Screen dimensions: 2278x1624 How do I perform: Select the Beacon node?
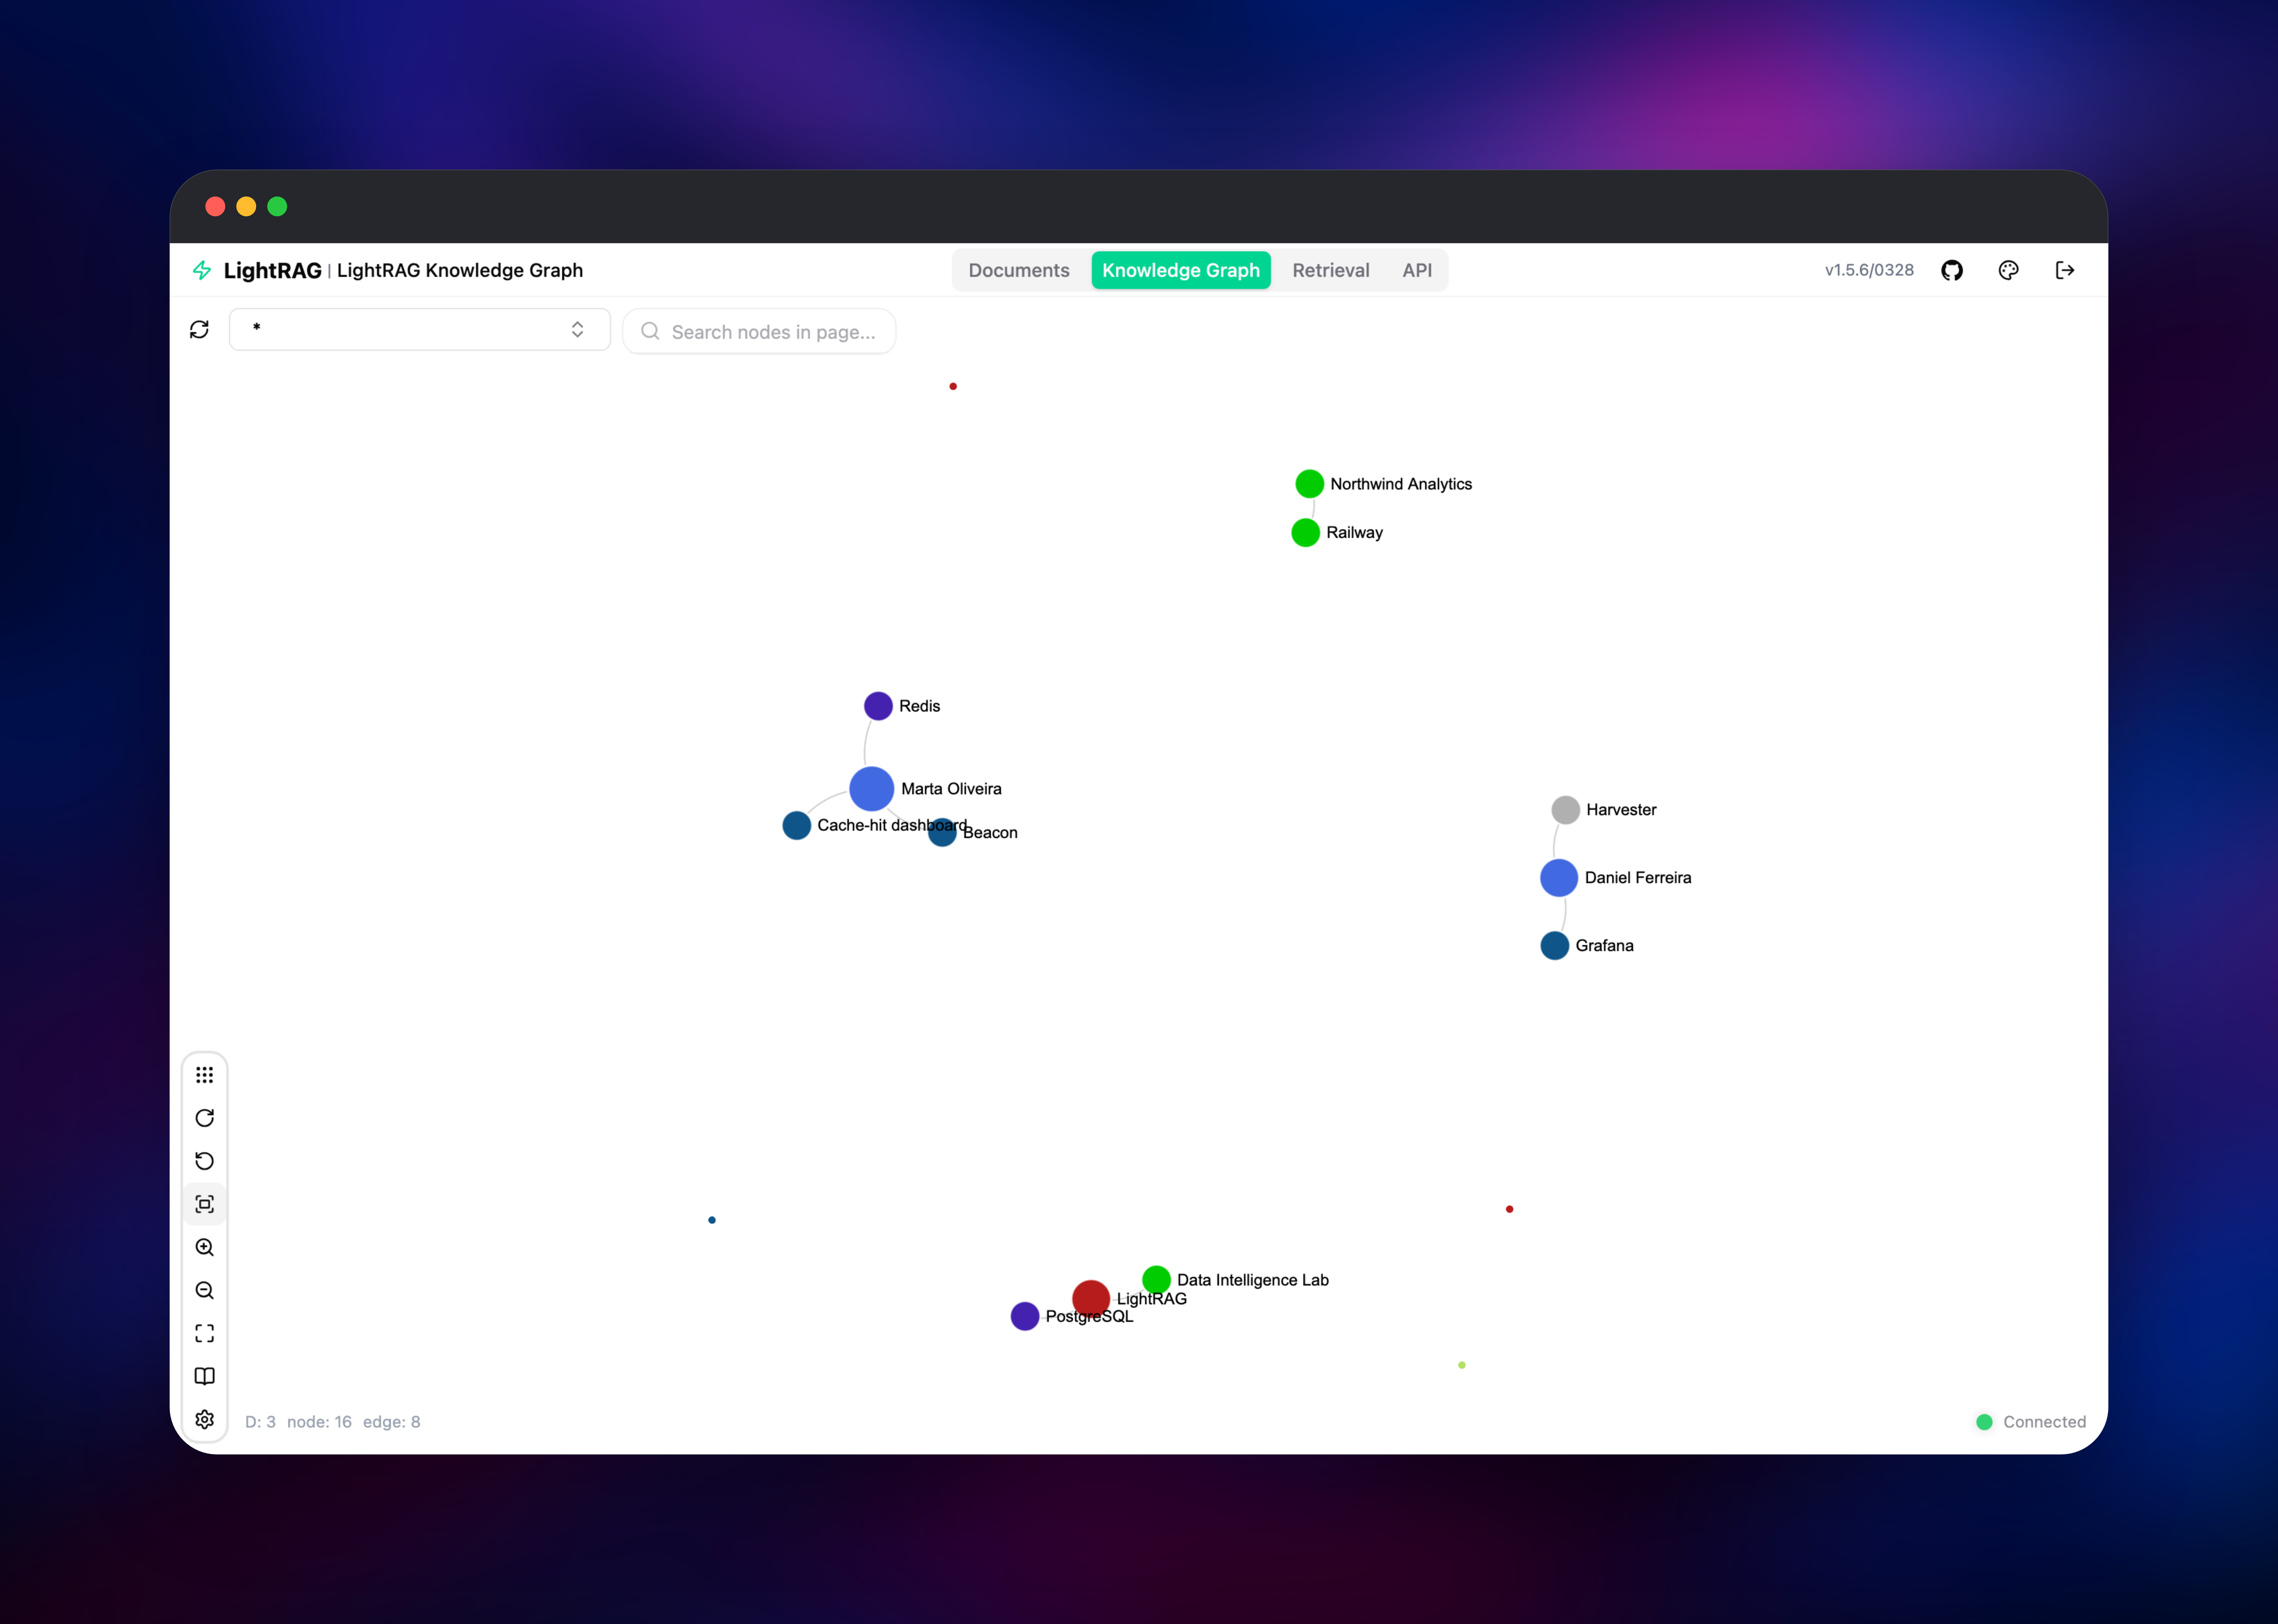click(x=942, y=832)
